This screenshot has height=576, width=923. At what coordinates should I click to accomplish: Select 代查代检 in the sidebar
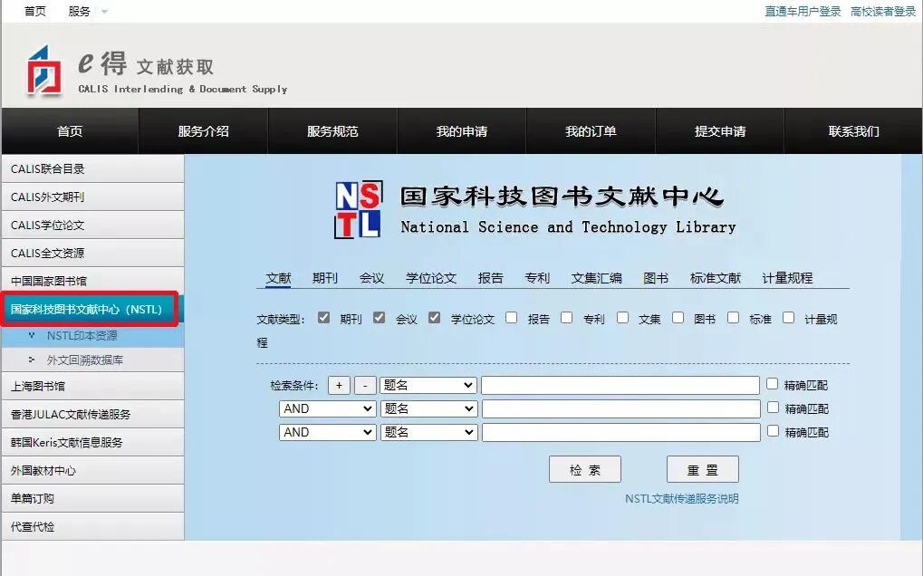pos(93,526)
